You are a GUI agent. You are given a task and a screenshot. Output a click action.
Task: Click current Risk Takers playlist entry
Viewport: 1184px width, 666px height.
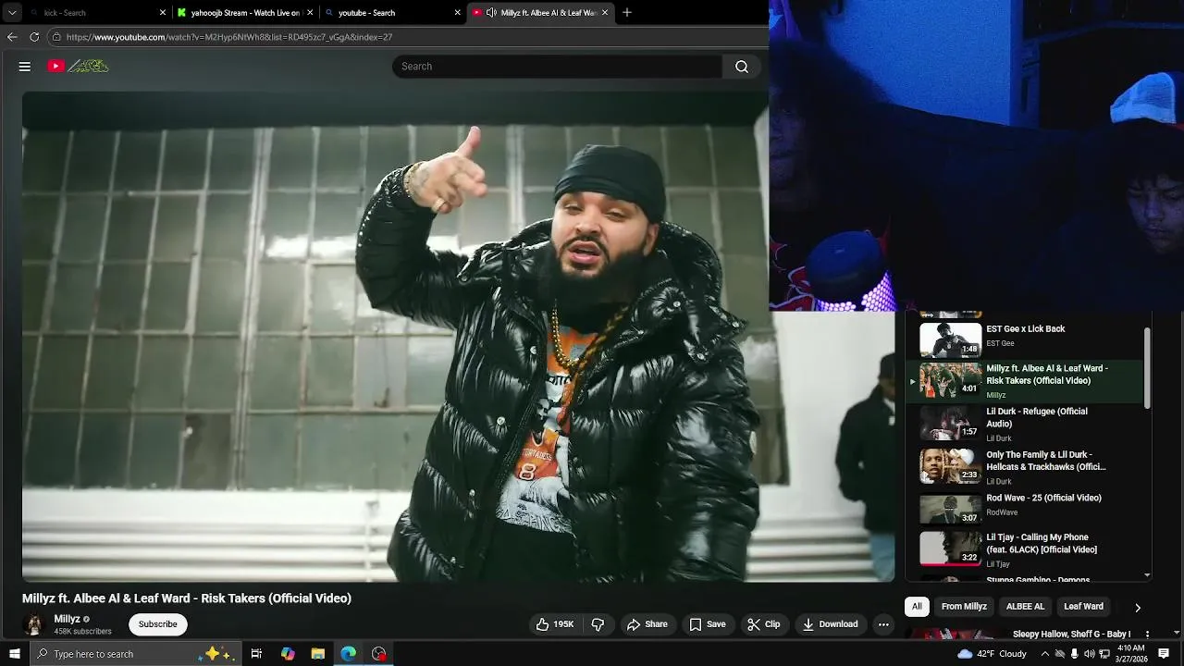pos(1027,381)
